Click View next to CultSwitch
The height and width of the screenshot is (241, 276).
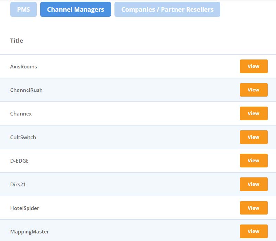(x=254, y=137)
